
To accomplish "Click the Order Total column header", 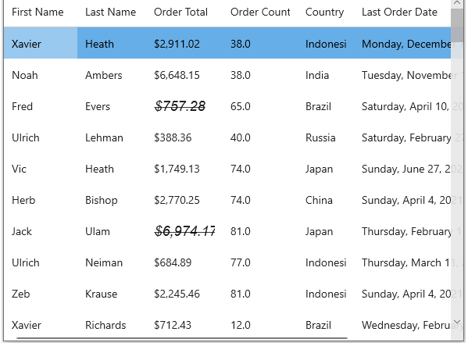I will tap(180, 12).
